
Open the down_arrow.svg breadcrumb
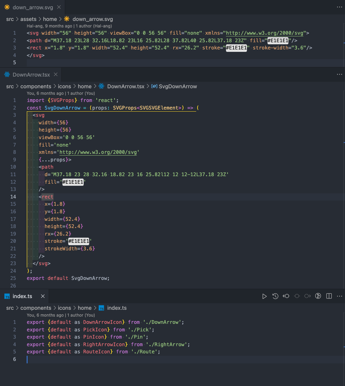click(x=93, y=19)
